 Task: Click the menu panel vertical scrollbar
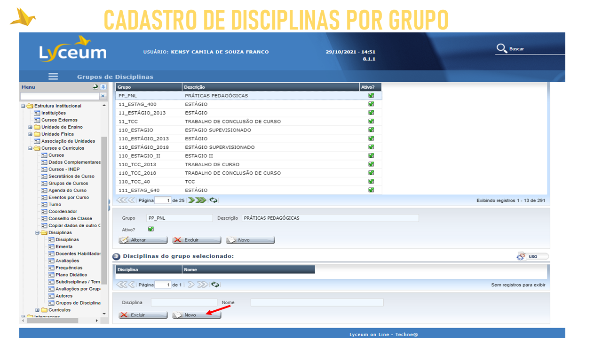[104, 209]
